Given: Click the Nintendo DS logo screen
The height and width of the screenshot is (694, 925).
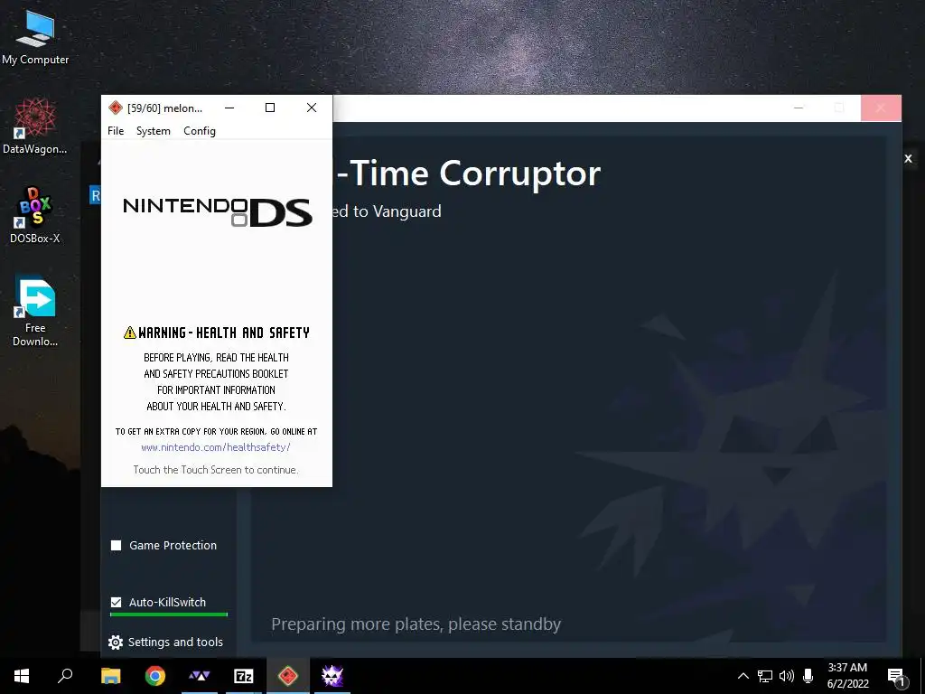Looking at the screenshot, I should [x=217, y=212].
